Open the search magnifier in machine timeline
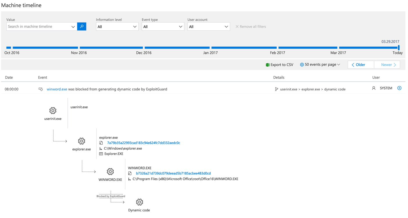 pos(82,26)
